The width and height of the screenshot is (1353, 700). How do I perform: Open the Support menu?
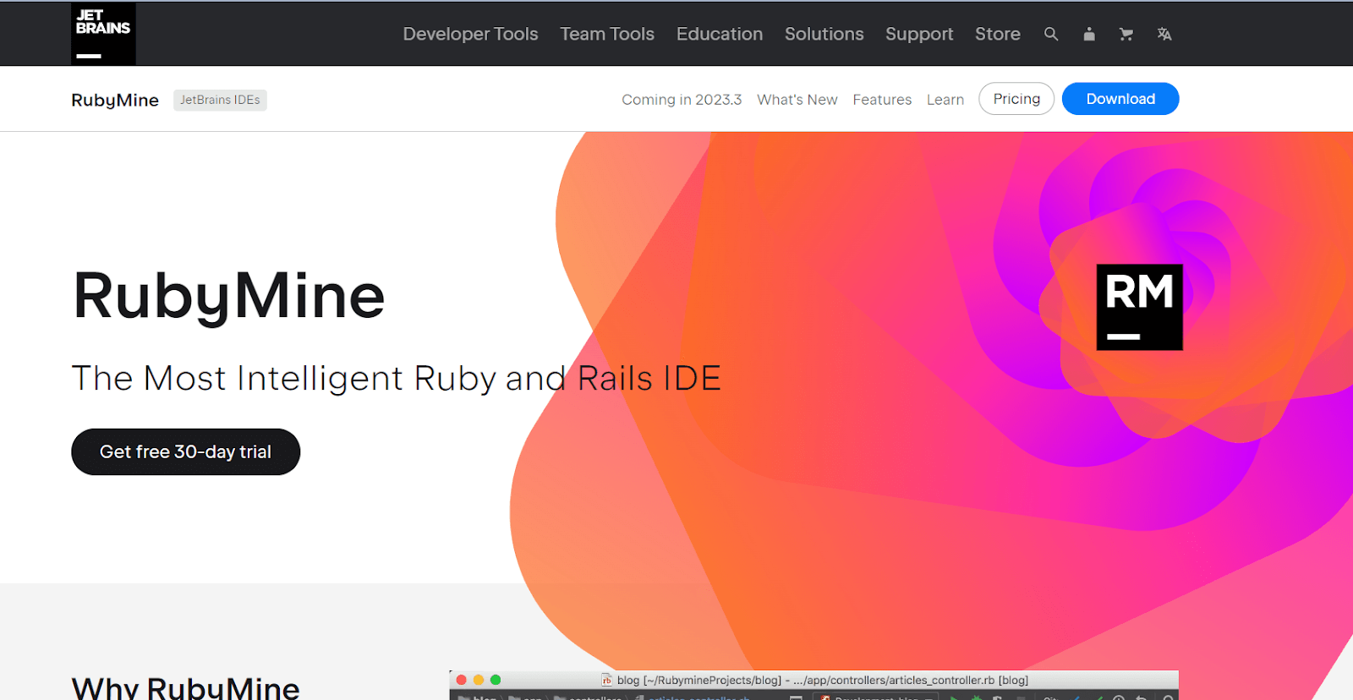919,34
